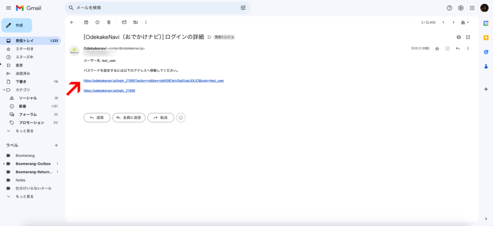Screen dimensions: 493x226
Task: Open the password reset link with key
Action: coord(154,81)
